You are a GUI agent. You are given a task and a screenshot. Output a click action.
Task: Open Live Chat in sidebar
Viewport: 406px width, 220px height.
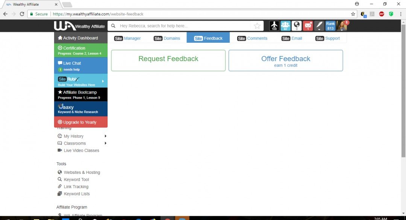pos(81,66)
